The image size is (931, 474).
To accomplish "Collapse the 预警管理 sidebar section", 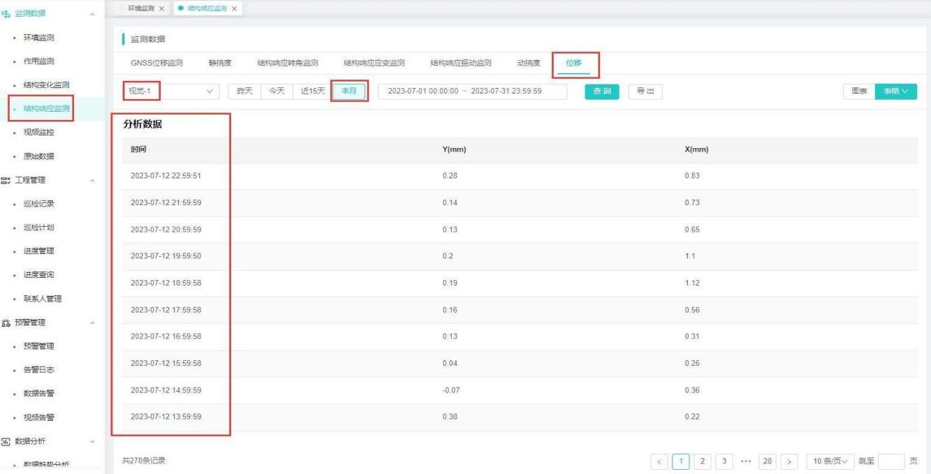I will 92,323.
